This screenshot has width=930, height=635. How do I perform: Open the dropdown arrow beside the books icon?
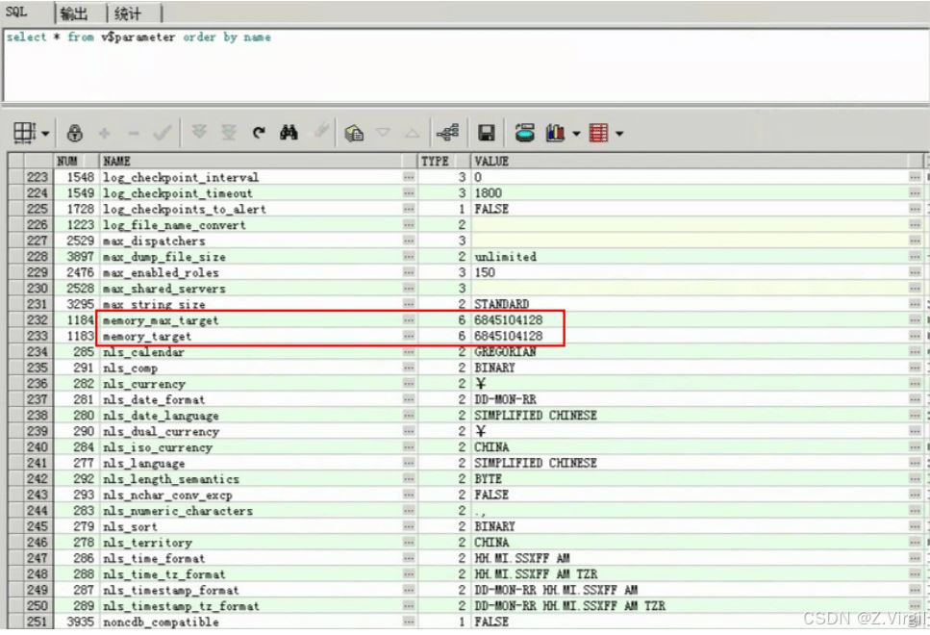point(576,134)
